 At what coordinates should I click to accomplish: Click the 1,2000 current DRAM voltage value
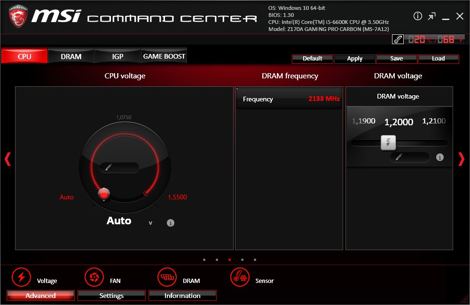(x=399, y=122)
